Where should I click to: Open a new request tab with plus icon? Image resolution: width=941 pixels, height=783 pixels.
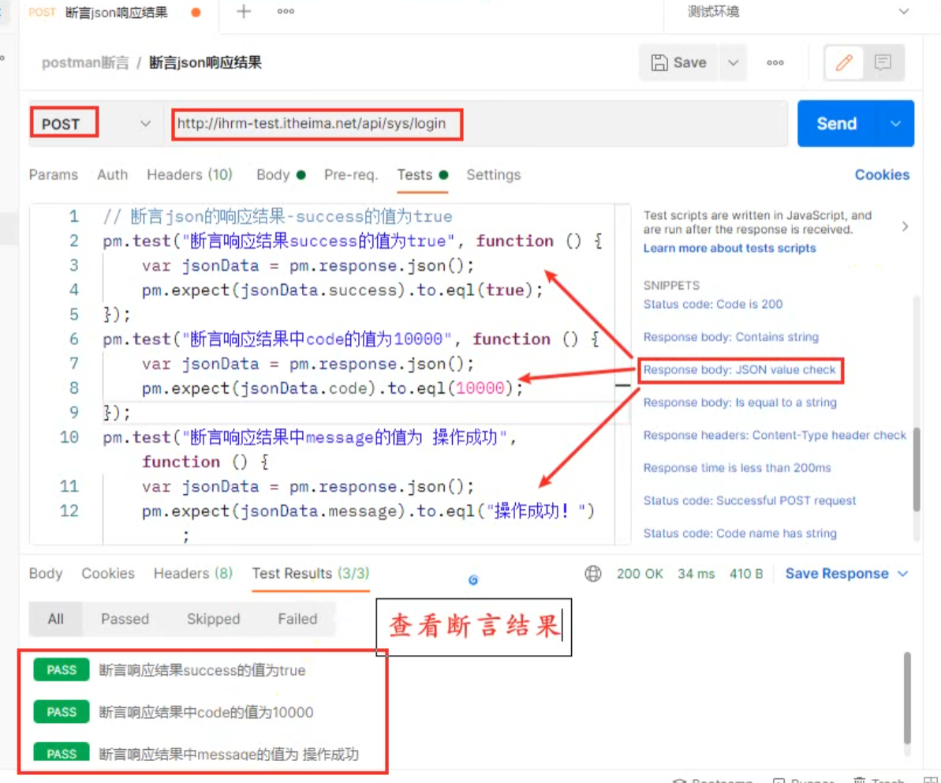click(x=244, y=12)
